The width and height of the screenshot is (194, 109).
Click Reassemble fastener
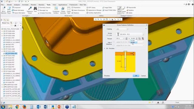point(131,8)
